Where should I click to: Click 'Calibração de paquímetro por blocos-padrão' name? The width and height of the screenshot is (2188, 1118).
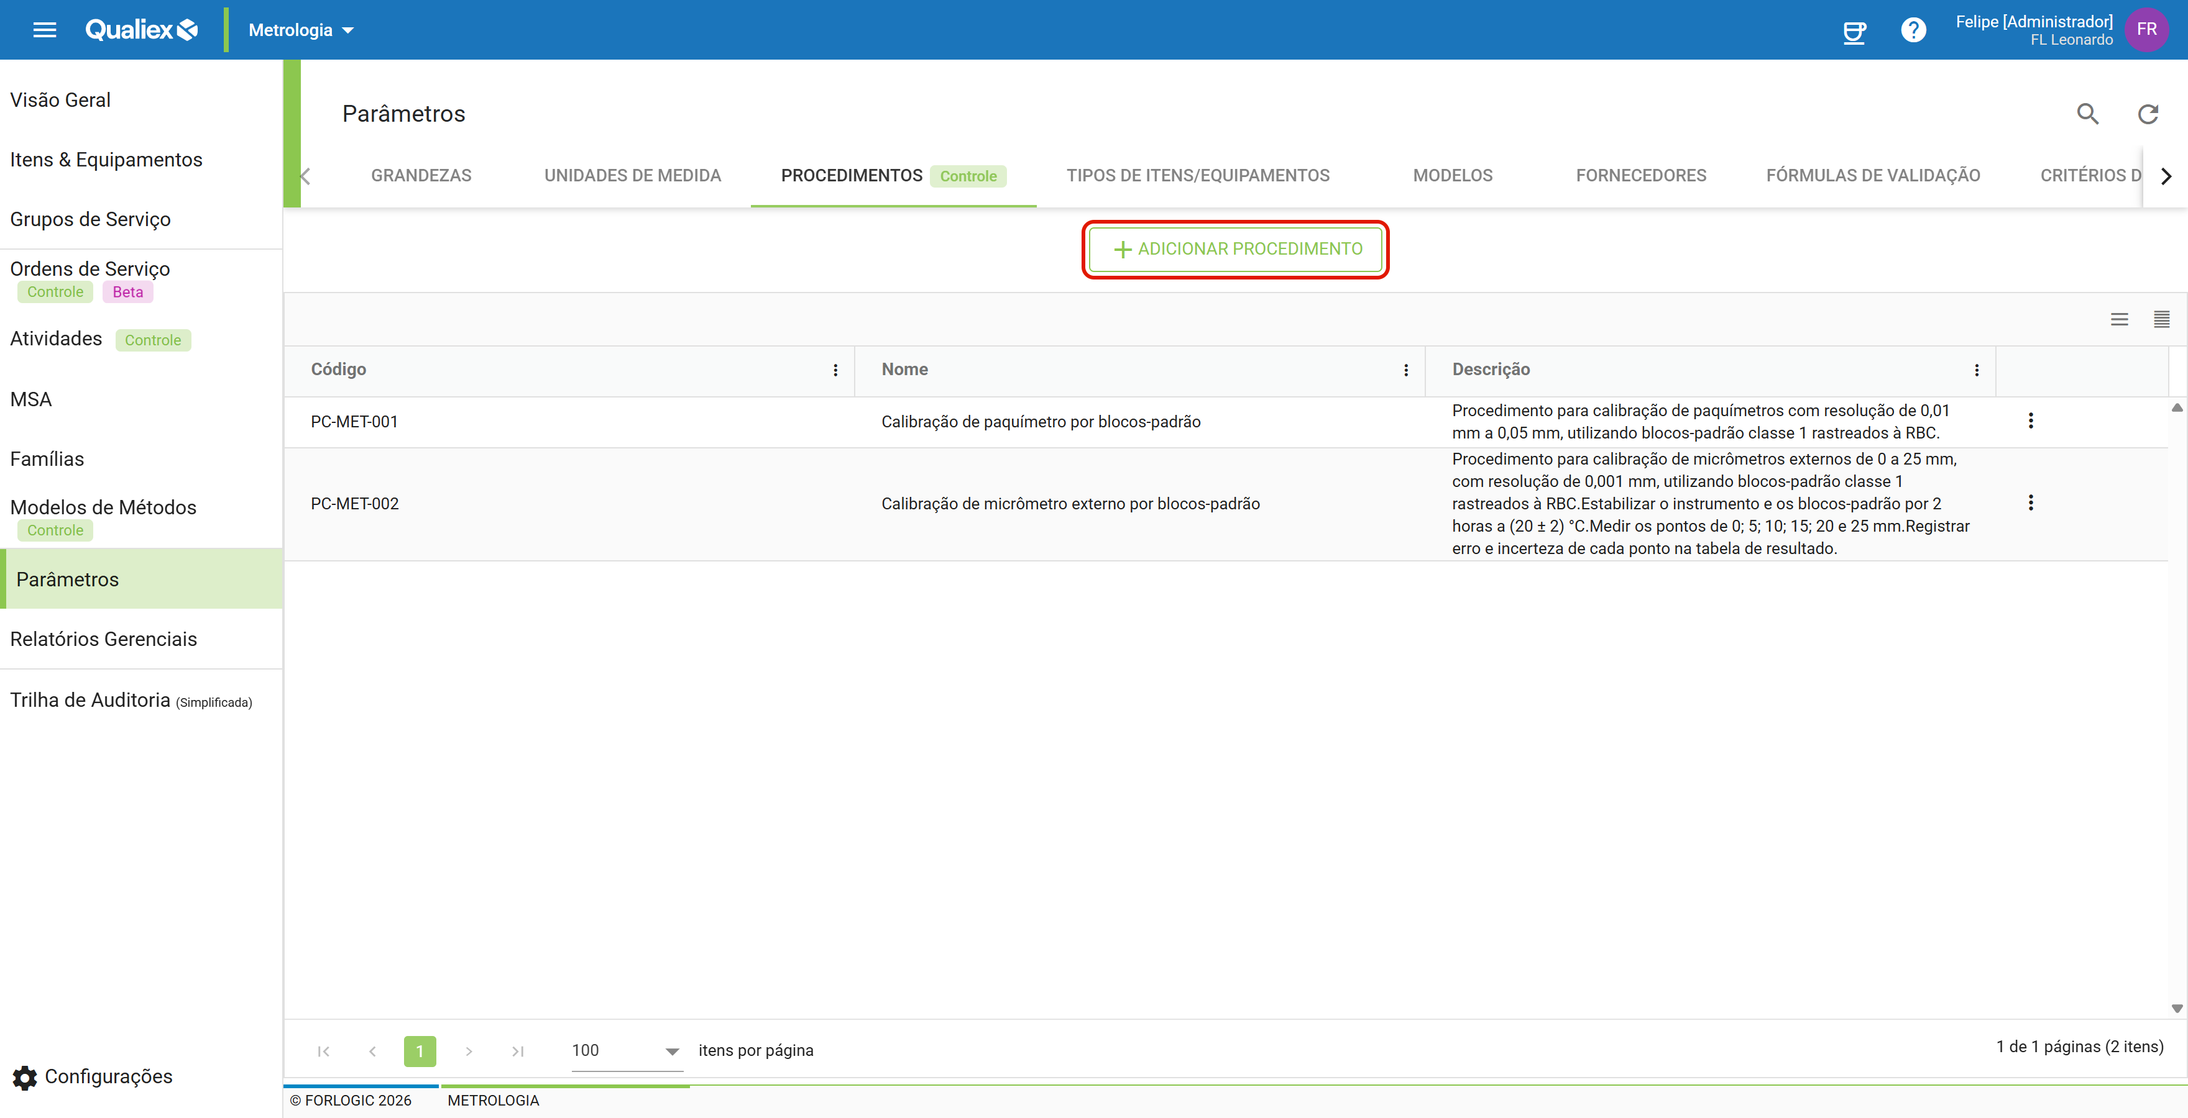click(1041, 422)
